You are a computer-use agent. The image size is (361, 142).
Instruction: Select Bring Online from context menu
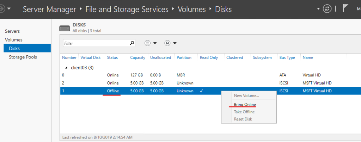click(x=245, y=105)
